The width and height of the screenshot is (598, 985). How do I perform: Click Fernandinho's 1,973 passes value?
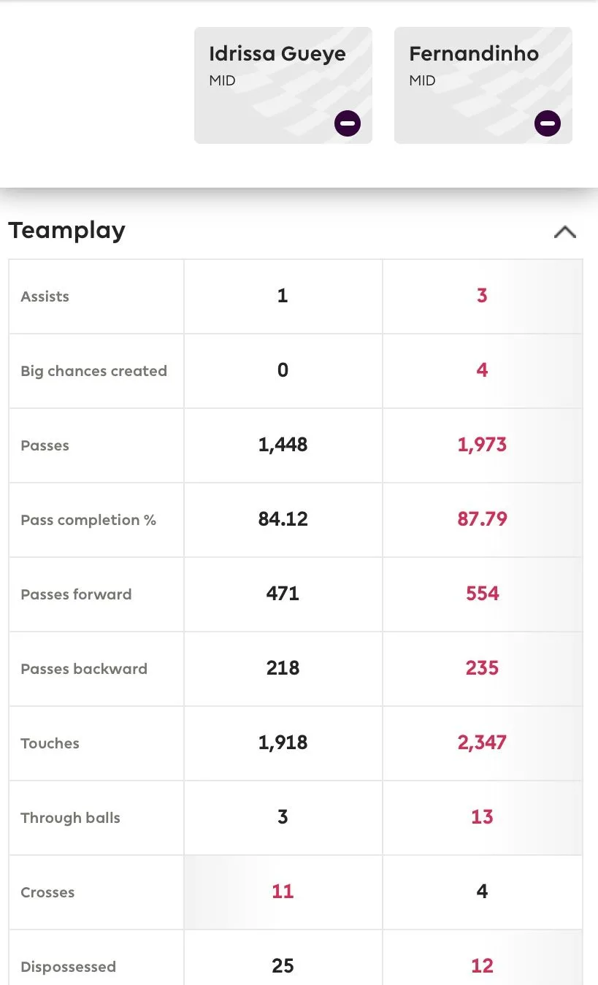[482, 445]
